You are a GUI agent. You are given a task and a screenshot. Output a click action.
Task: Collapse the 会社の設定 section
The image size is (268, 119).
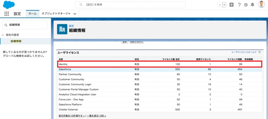tap(3, 35)
